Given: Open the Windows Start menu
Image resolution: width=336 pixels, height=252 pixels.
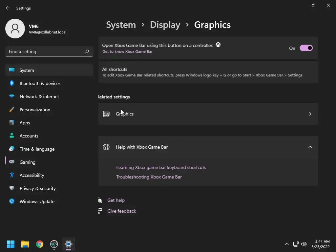Looking at the screenshot, I should [x=11, y=244].
